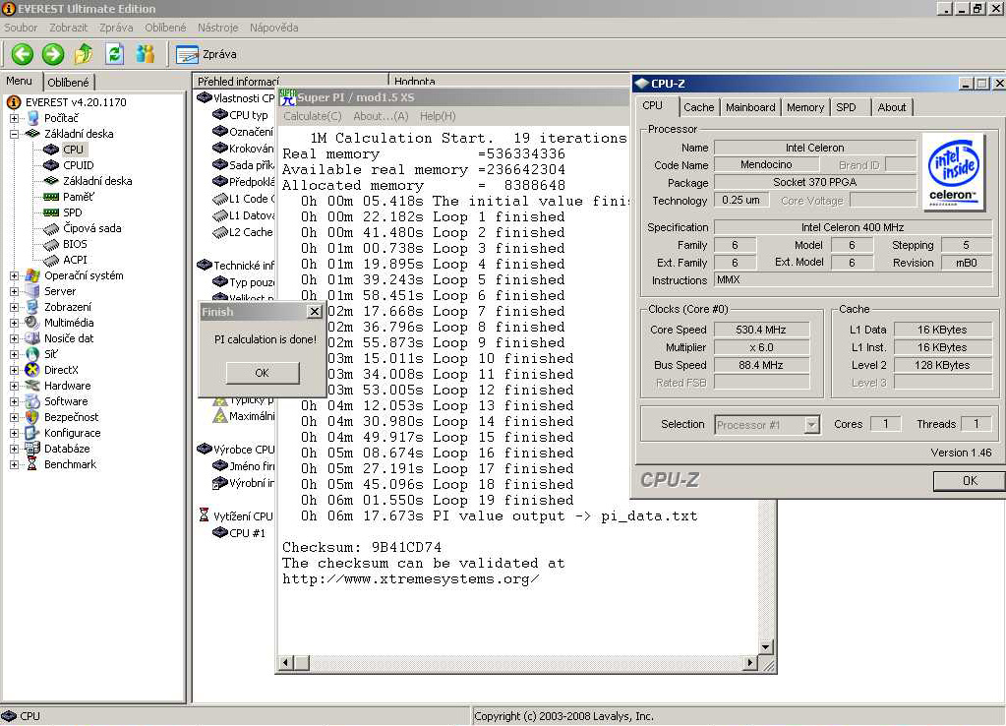Open the Zpráva report toolbar button
This screenshot has width=1006, height=726.
[206, 54]
